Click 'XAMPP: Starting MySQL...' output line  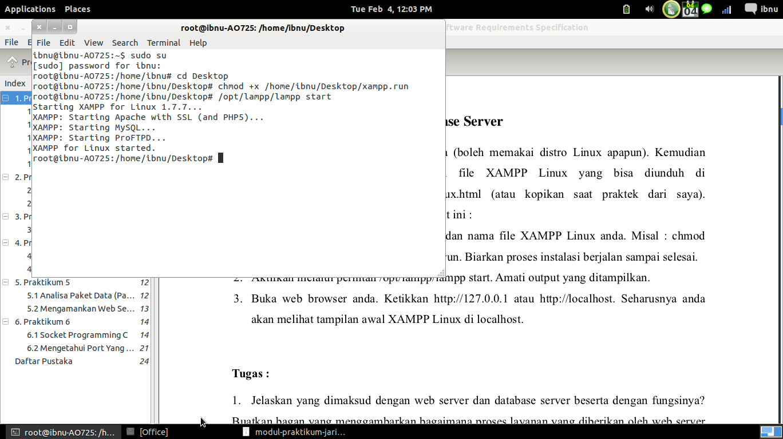pos(94,127)
